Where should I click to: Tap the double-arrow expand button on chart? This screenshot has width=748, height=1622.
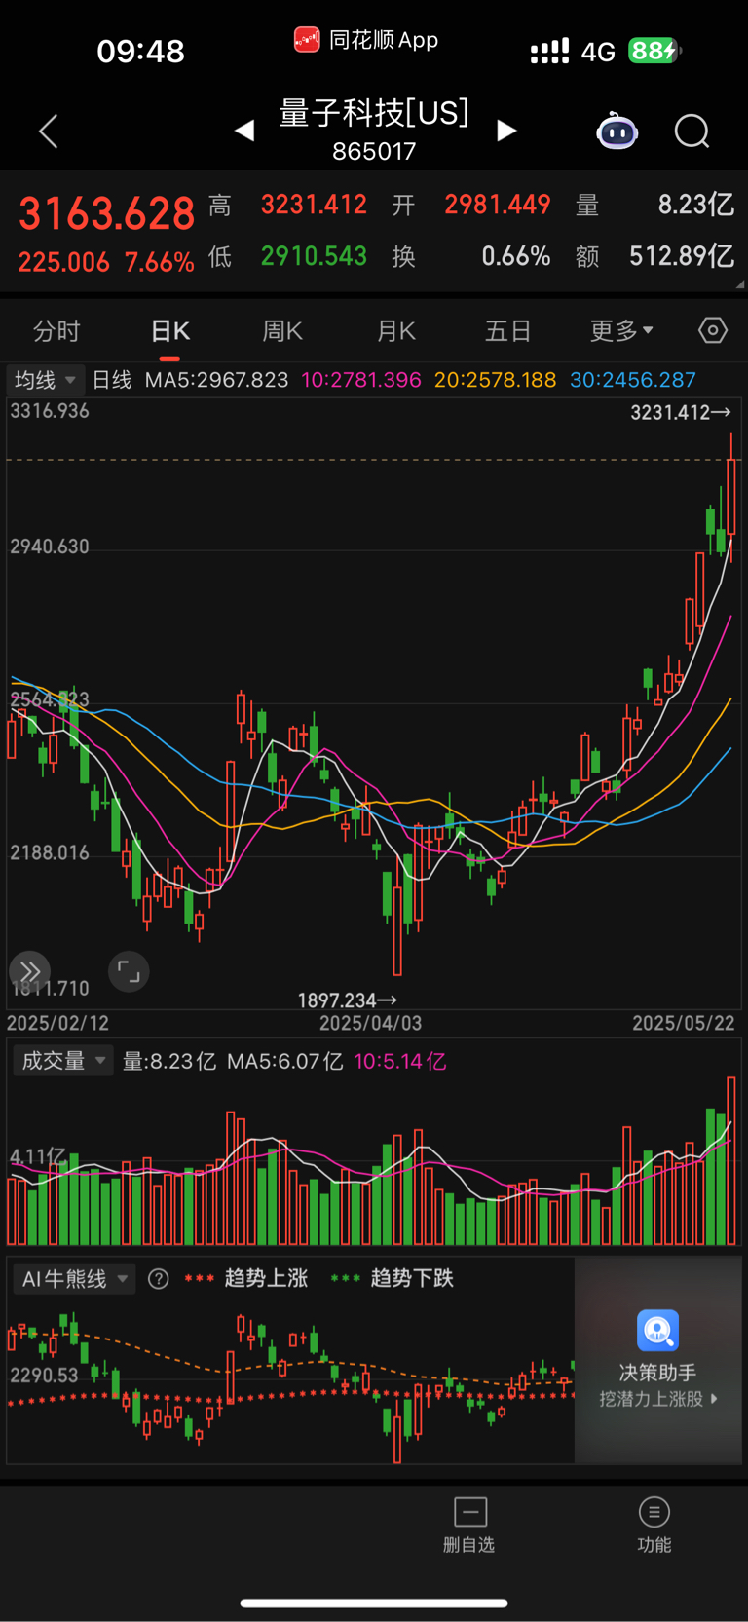pyautogui.click(x=29, y=971)
